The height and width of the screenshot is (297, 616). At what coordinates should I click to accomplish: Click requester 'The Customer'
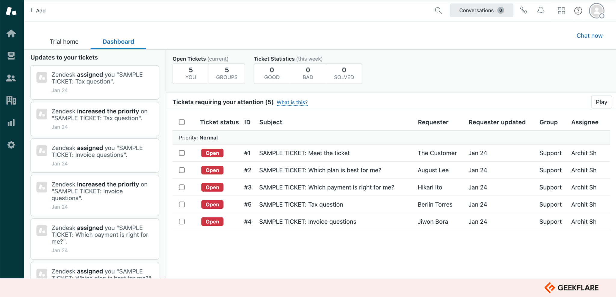click(x=437, y=153)
